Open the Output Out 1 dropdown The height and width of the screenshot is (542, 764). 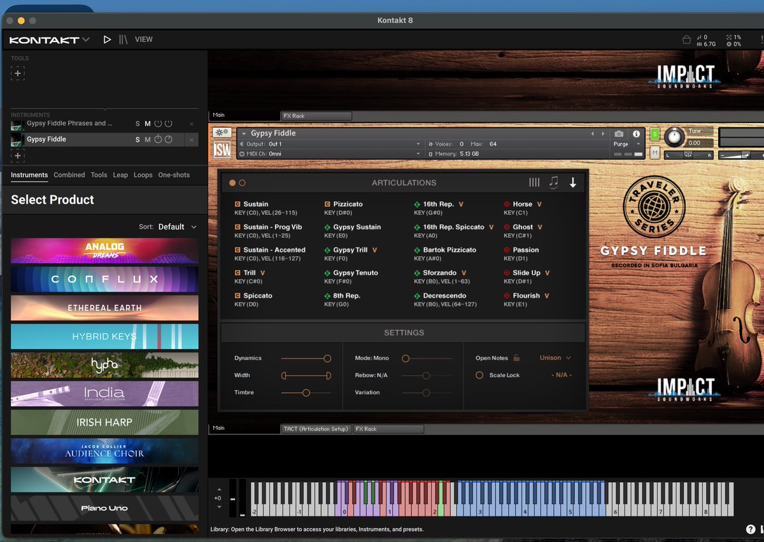[330, 144]
